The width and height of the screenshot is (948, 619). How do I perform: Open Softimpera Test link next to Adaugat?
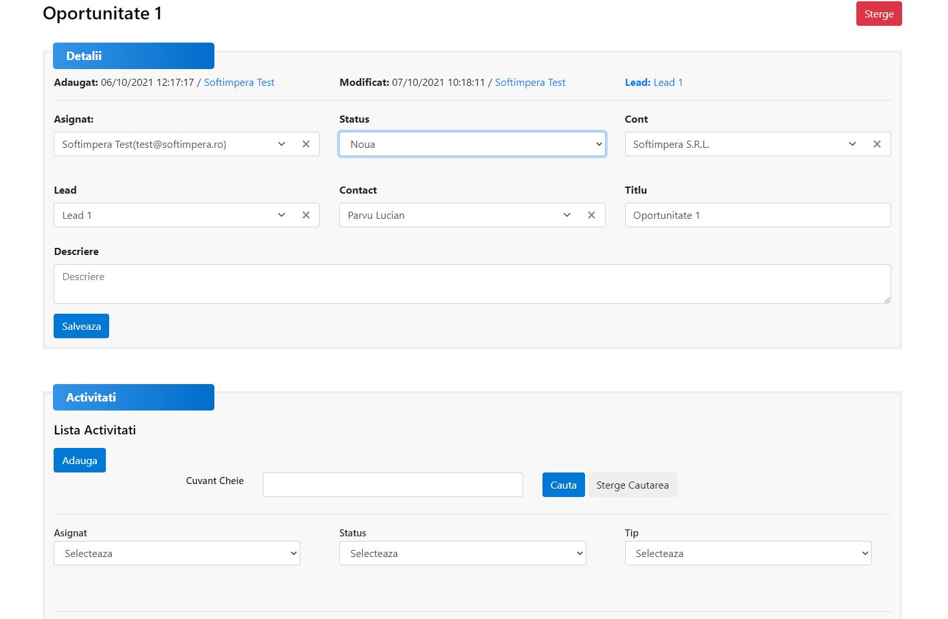tap(239, 83)
